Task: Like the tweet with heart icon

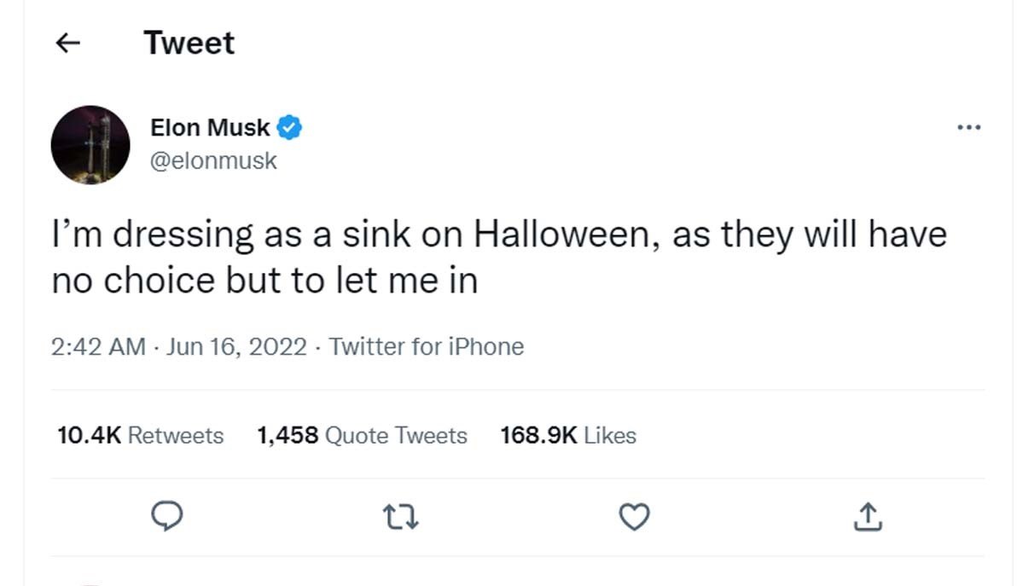Action: point(634,516)
